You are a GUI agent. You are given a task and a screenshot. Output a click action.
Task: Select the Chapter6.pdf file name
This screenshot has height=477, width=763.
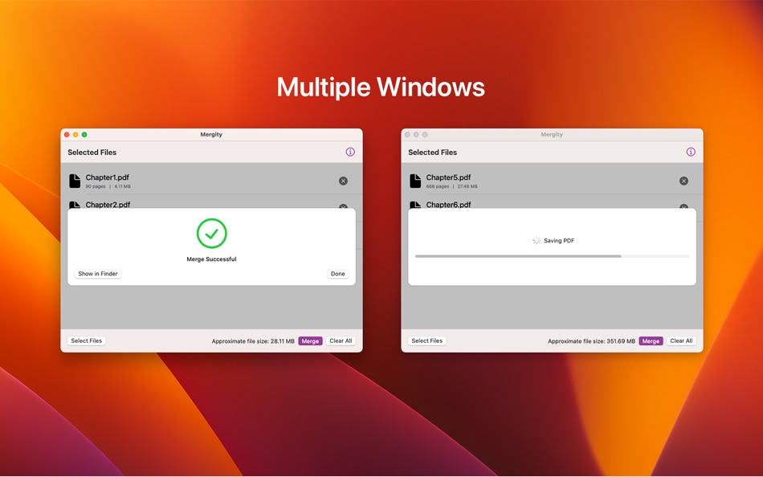(448, 205)
